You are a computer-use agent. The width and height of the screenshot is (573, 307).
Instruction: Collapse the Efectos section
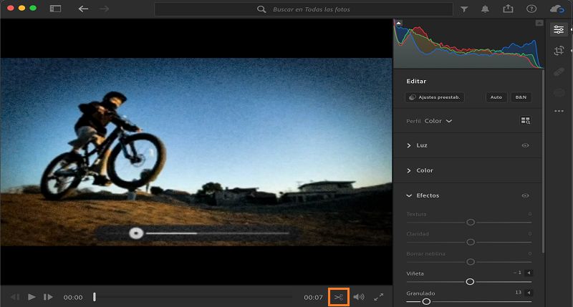coord(409,195)
